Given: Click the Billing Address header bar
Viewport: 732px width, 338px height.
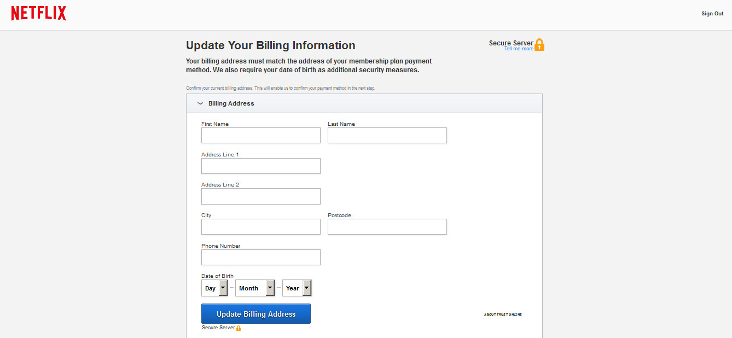Looking at the screenshot, I should point(364,103).
